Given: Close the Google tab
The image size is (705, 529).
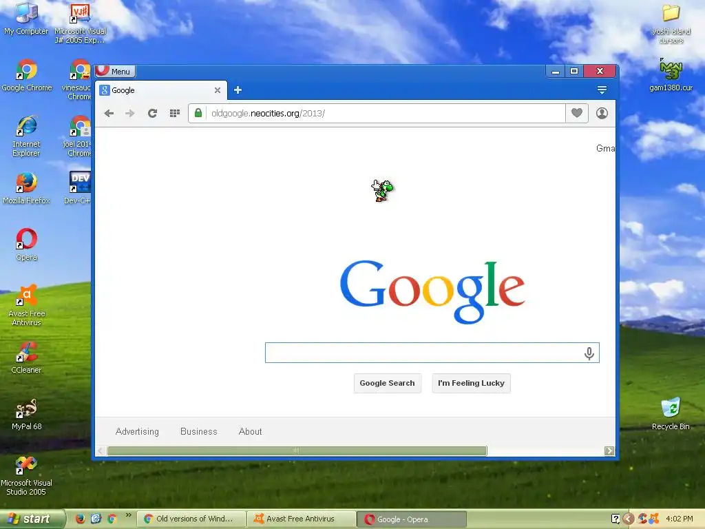Looking at the screenshot, I should coord(218,90).
